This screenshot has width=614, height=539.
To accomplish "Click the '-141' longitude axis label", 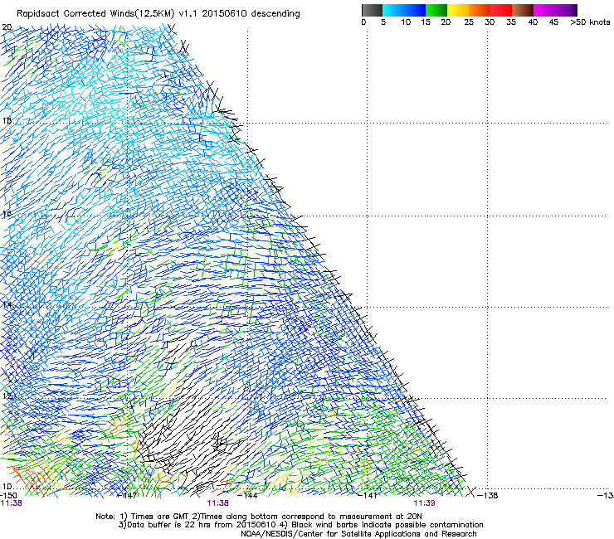I will point(368,496).
